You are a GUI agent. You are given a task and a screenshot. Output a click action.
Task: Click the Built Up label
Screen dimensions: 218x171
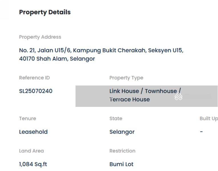pyautogui.click(x=209, y=119)
